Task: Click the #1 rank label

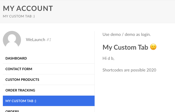Action: [x=49, y=40]
